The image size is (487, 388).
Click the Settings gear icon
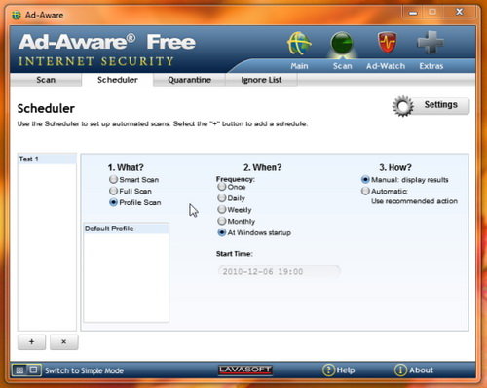tap(403, 106)
